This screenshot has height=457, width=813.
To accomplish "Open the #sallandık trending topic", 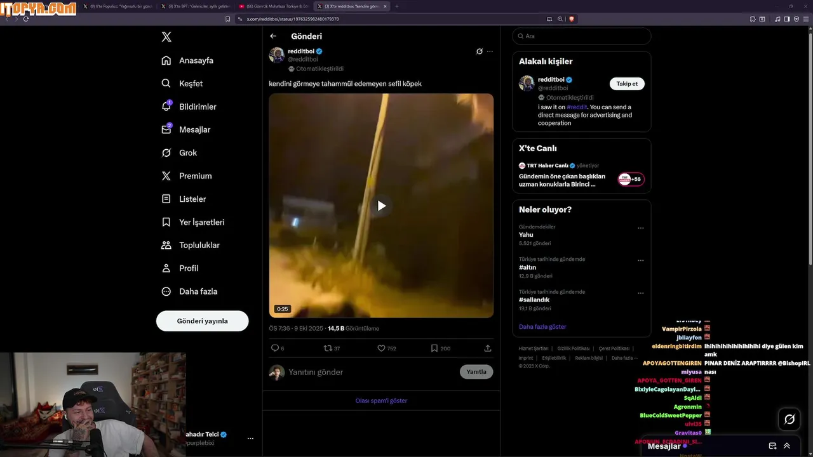I will tap(534, 300).
